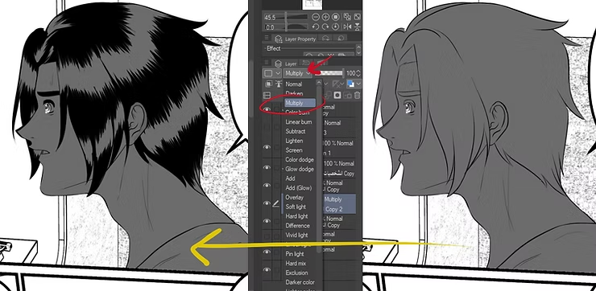Select Pin light blending mode

point(295,254)
